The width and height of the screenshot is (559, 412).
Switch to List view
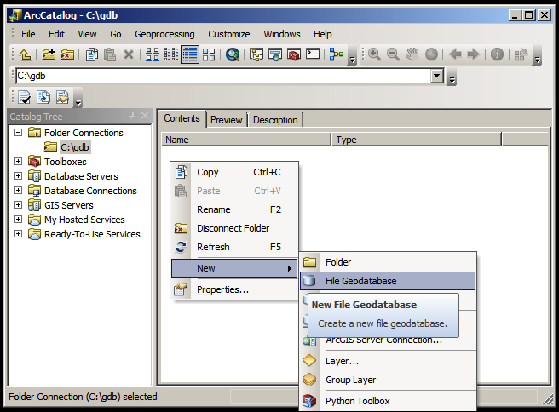point(171,54)
